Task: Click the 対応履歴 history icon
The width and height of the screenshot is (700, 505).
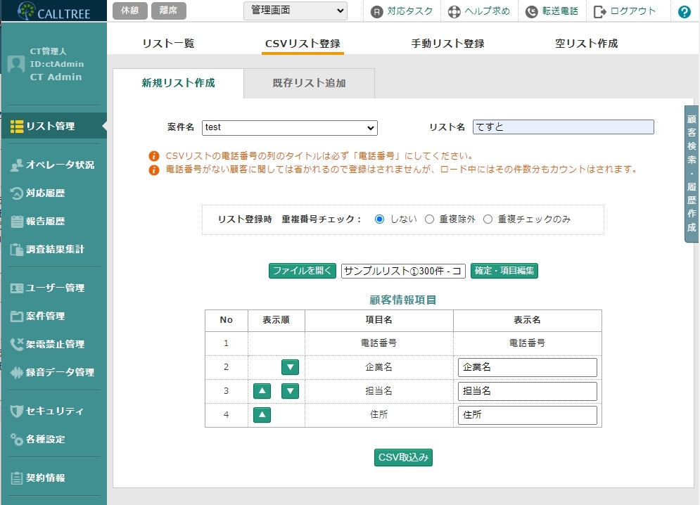Action: click(x=16, y=193)
